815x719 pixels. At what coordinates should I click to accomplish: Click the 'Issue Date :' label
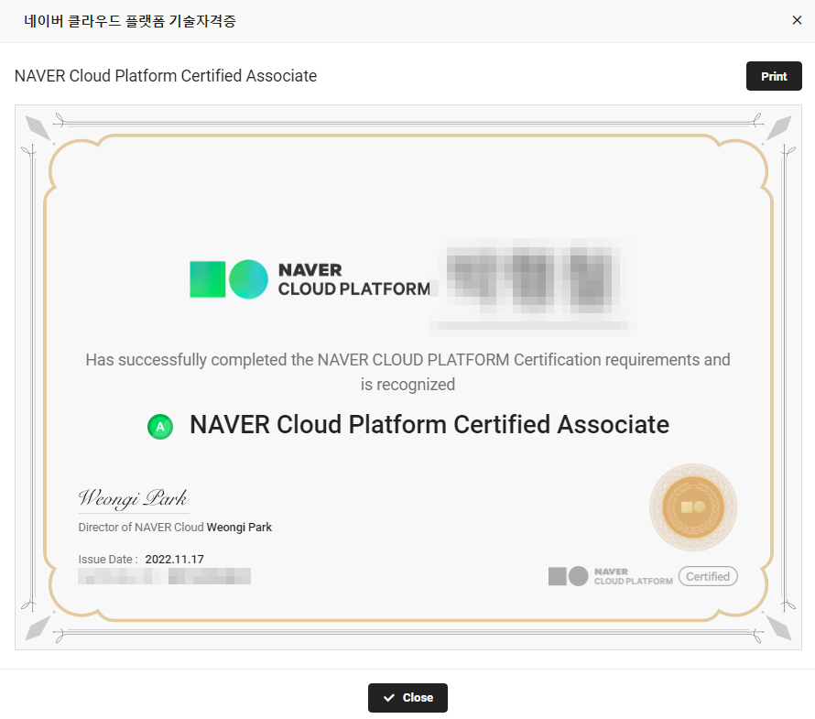tap(107, 560)
